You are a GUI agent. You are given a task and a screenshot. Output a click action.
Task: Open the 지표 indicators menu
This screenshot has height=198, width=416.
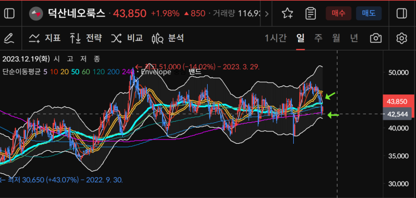45,38
